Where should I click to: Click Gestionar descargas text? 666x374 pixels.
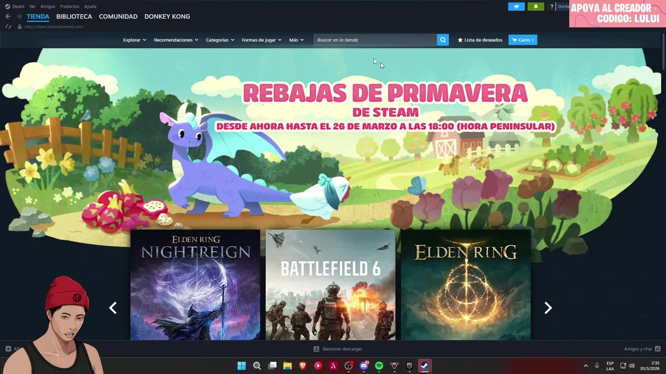tap(342, 349)
